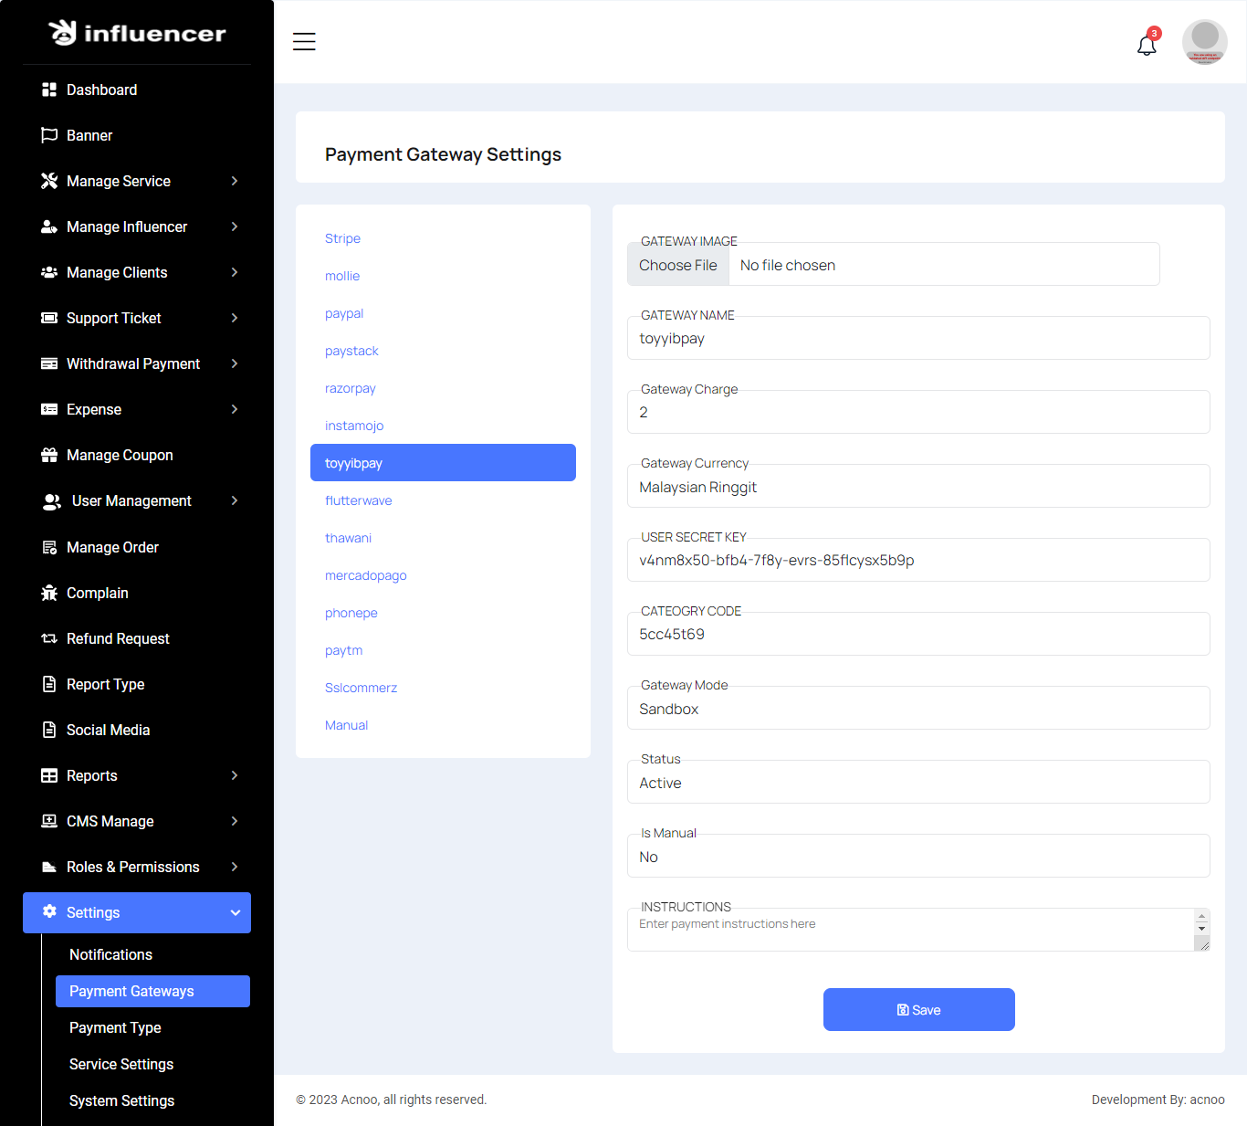Image resolution: width=1247 pixels, height=1126 pixels.
Task: Switch to the flutterwave gateway tab
Action: (358, 500)
